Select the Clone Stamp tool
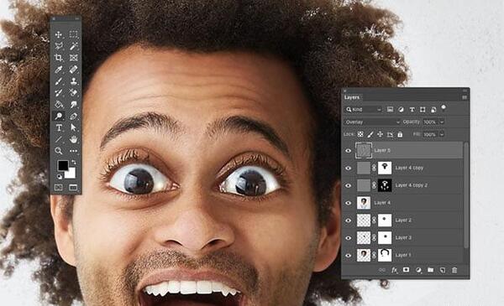Image resolution: width=504 pixels, height=306 pixels. [x=73, y=81]
